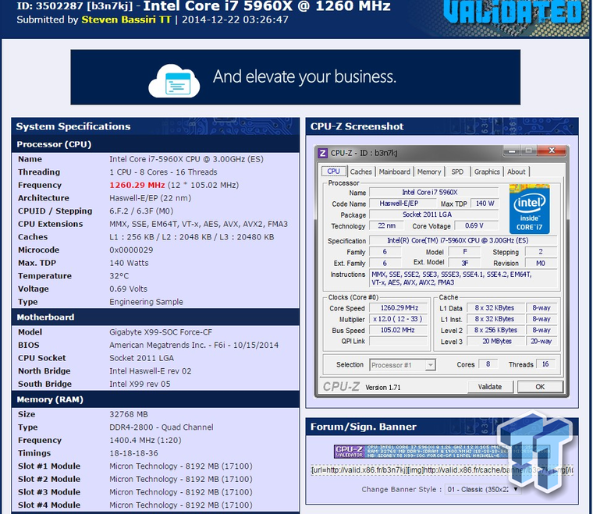Image resolution: width=593 pixels, height=514 pixels.
Task: Click the Level 2 value 8 x 256 KBytes
Action: coord(495,330)
